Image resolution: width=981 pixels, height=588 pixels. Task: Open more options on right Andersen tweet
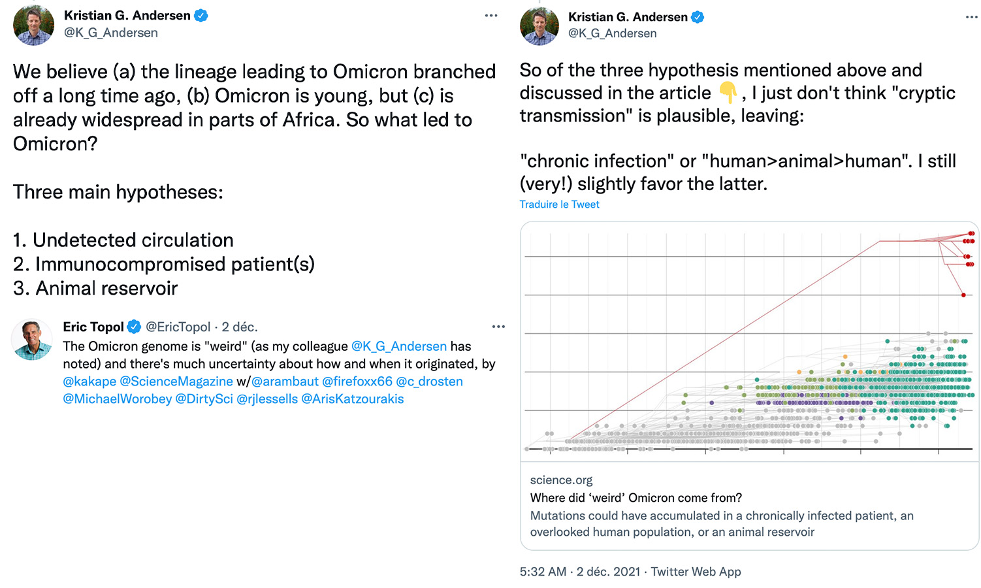972,17
